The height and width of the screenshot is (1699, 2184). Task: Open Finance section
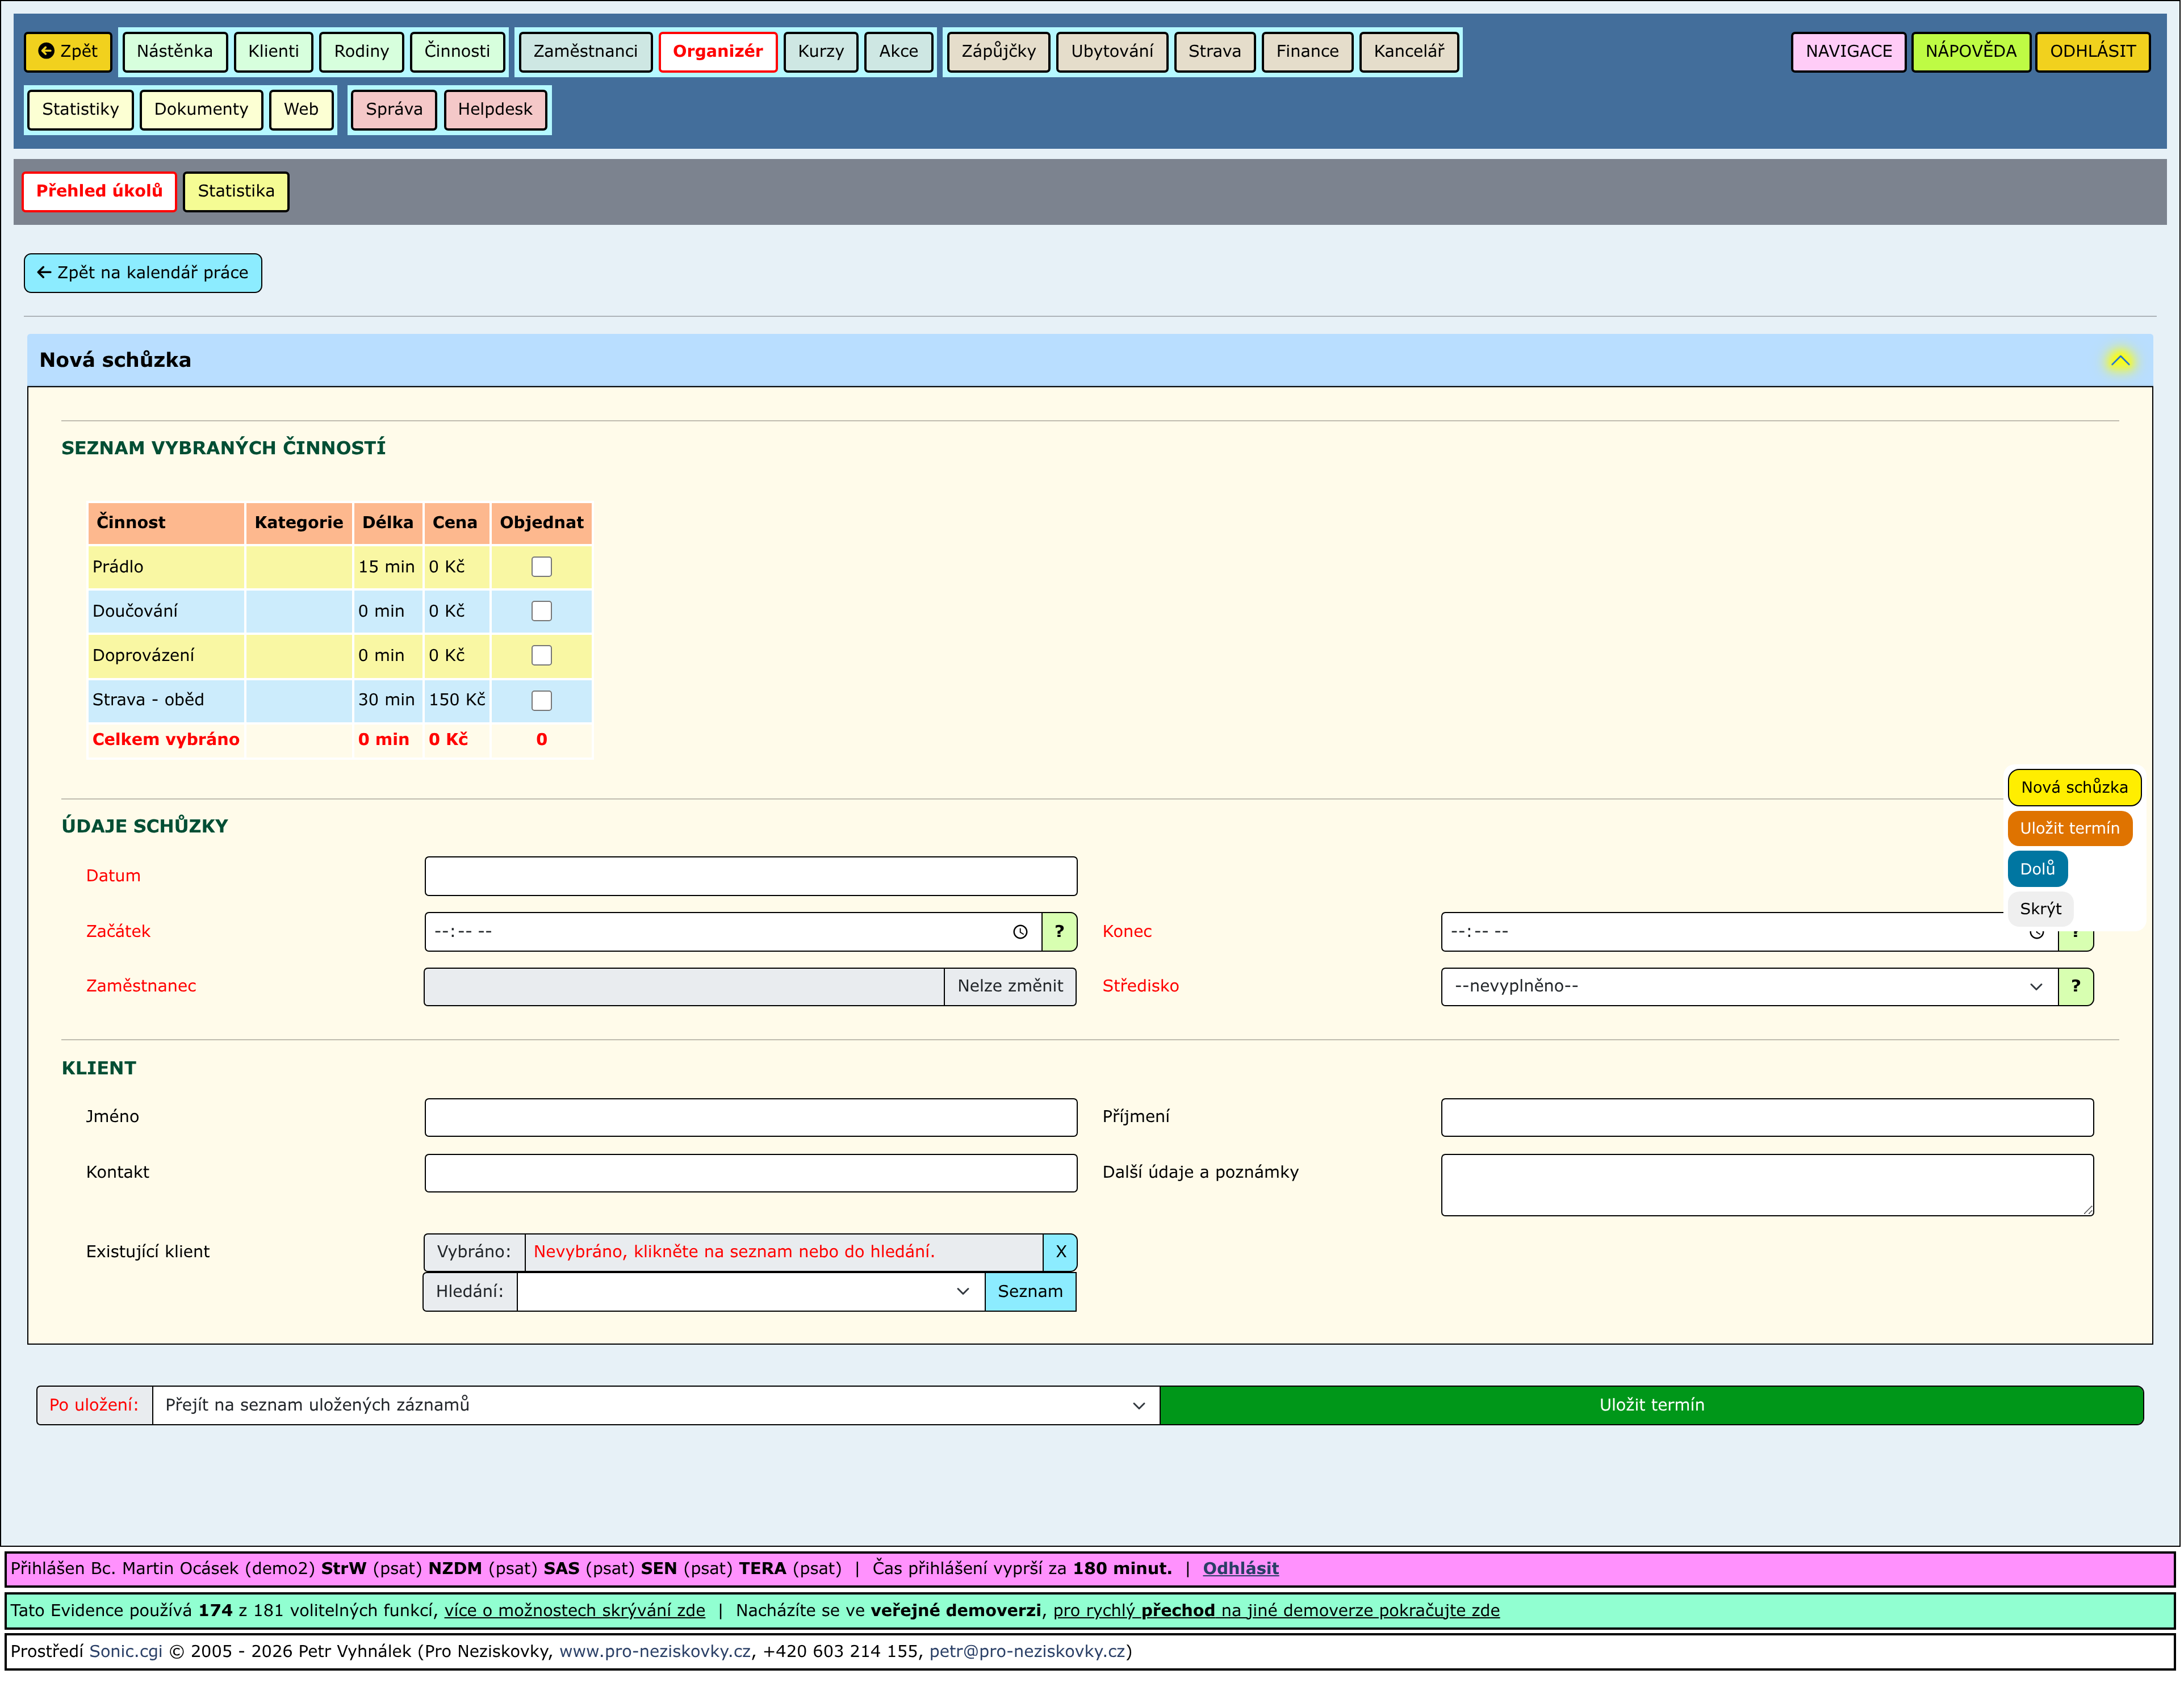pos(1307,51)
